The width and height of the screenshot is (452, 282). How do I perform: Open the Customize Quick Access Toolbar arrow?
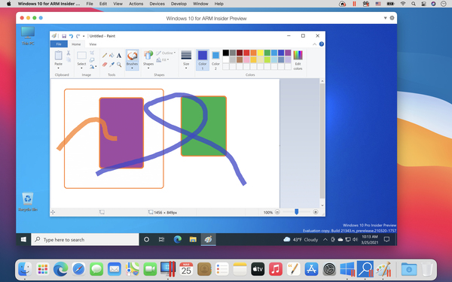coord(84,36)
